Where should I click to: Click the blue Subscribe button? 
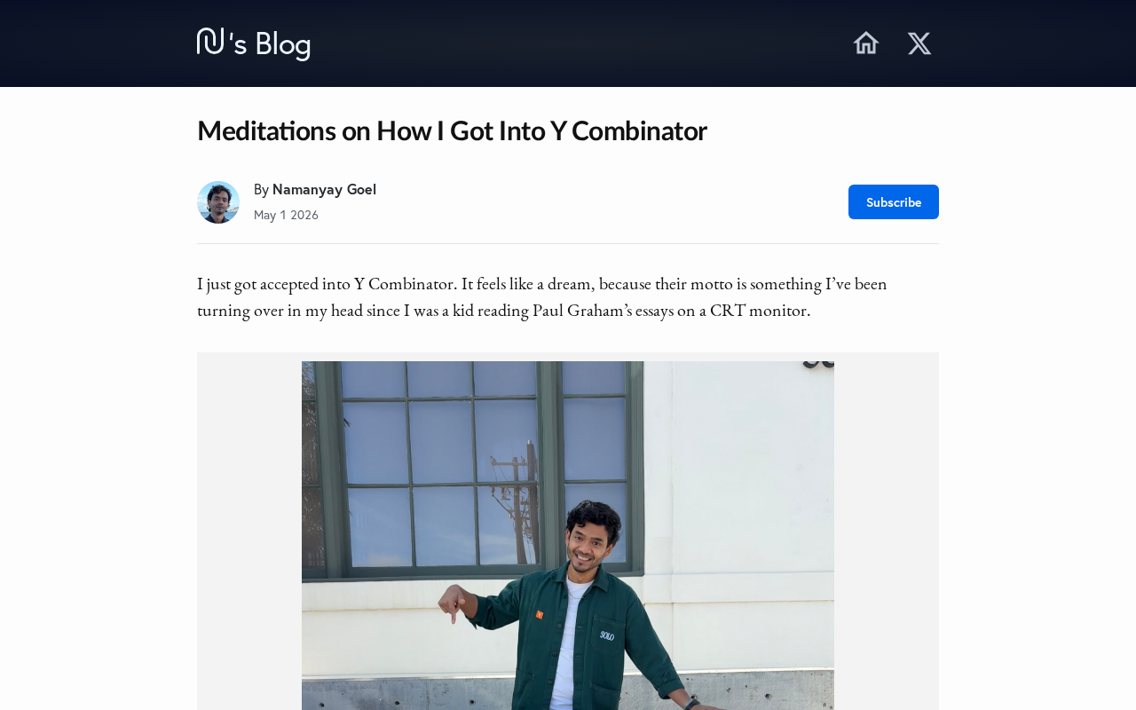pyautogui.click(x=894, y=201)
